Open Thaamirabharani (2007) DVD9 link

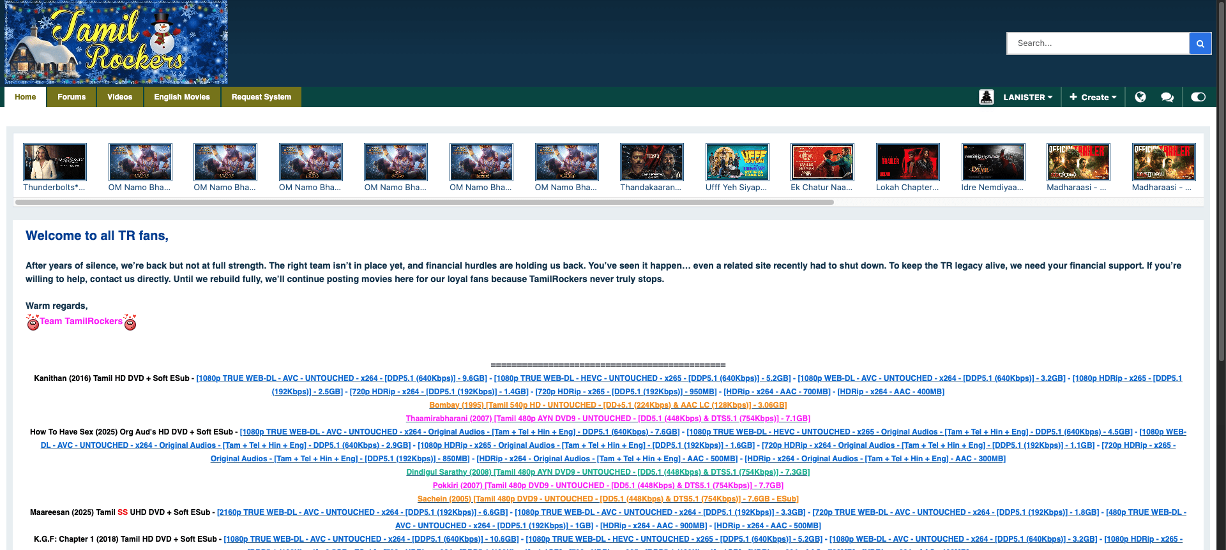point(608,419)
